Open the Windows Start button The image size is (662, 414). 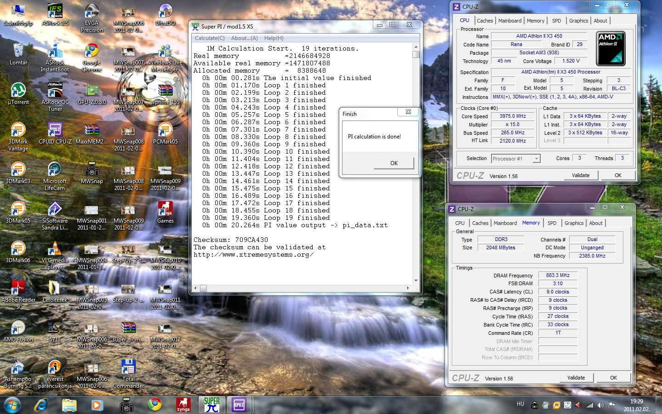pos(12,405)
